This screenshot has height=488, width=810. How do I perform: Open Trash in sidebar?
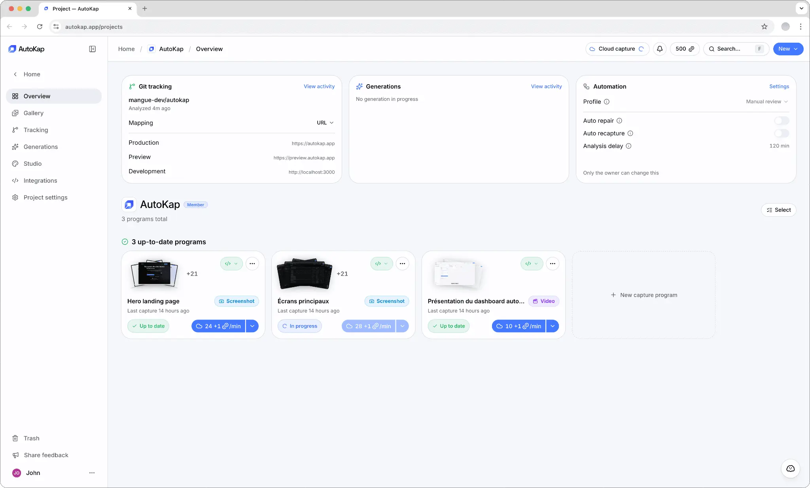coord(54,438)
